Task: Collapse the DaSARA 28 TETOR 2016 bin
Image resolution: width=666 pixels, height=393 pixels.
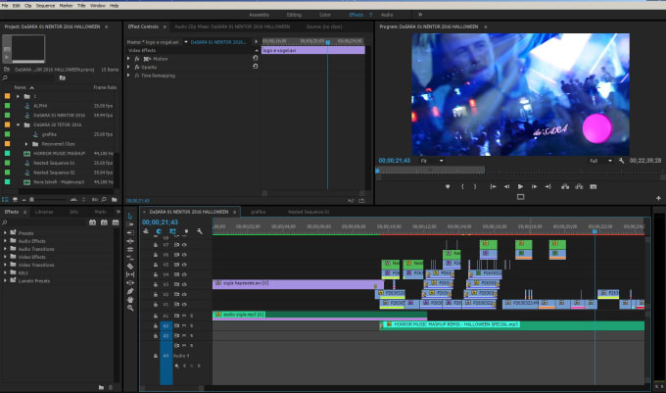Action: (x=18, y=124)
